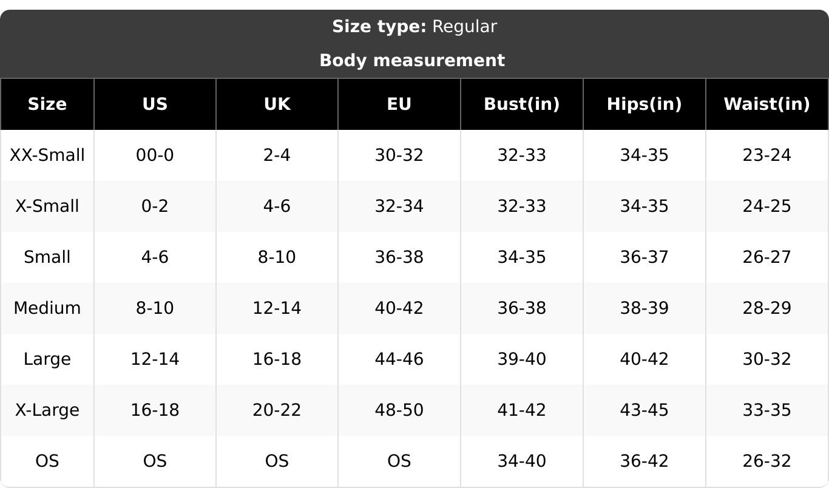Click the EU 44-46 cell

tap(399, 359)
